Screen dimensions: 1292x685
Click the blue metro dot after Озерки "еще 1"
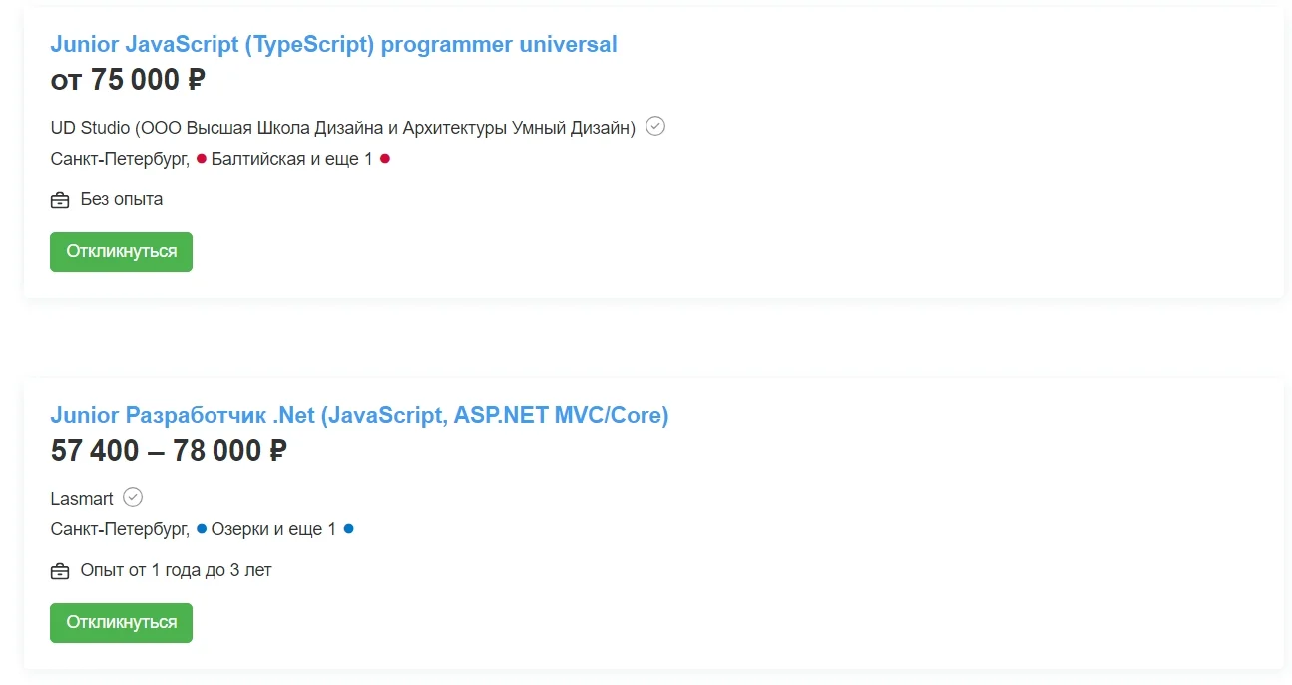pos(349,529)
